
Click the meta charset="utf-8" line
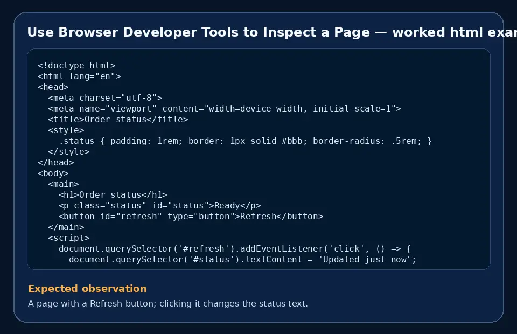(105, 98)
